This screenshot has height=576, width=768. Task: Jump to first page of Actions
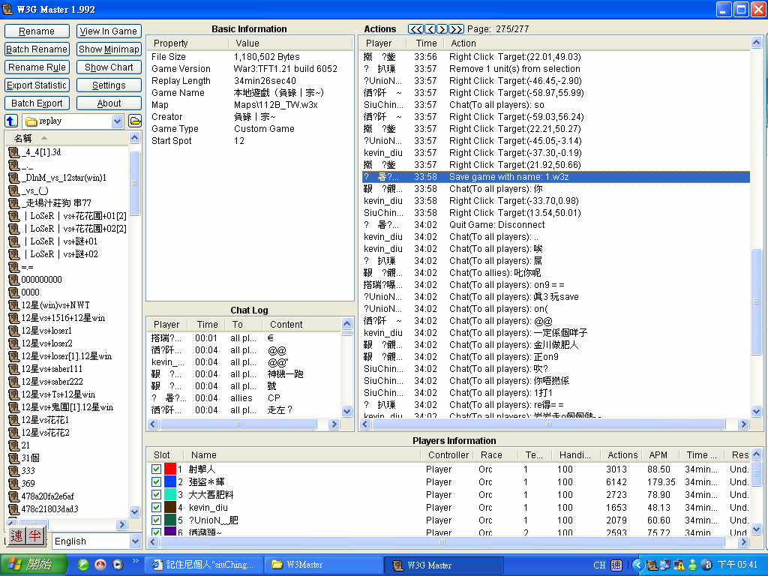click(415, 29)
